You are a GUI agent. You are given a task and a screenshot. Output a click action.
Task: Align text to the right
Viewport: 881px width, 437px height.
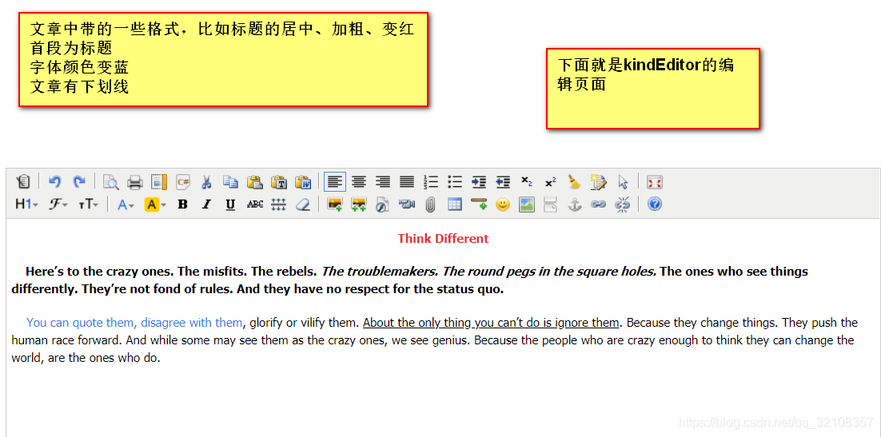coord(383,182)
